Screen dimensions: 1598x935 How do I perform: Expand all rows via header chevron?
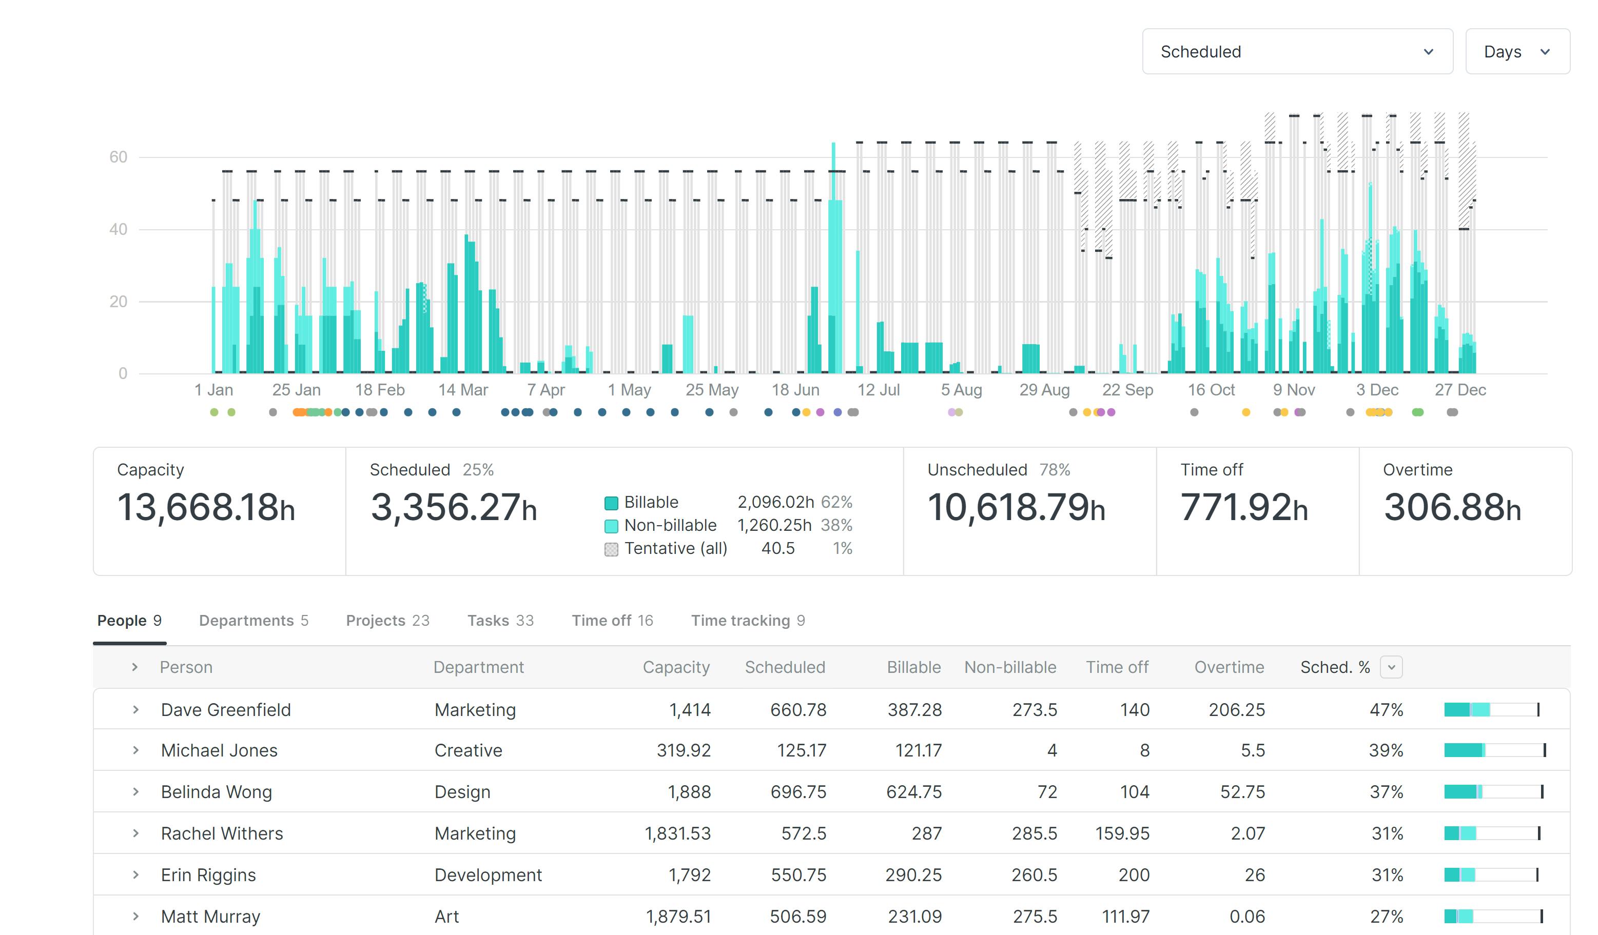click(134, 667)
